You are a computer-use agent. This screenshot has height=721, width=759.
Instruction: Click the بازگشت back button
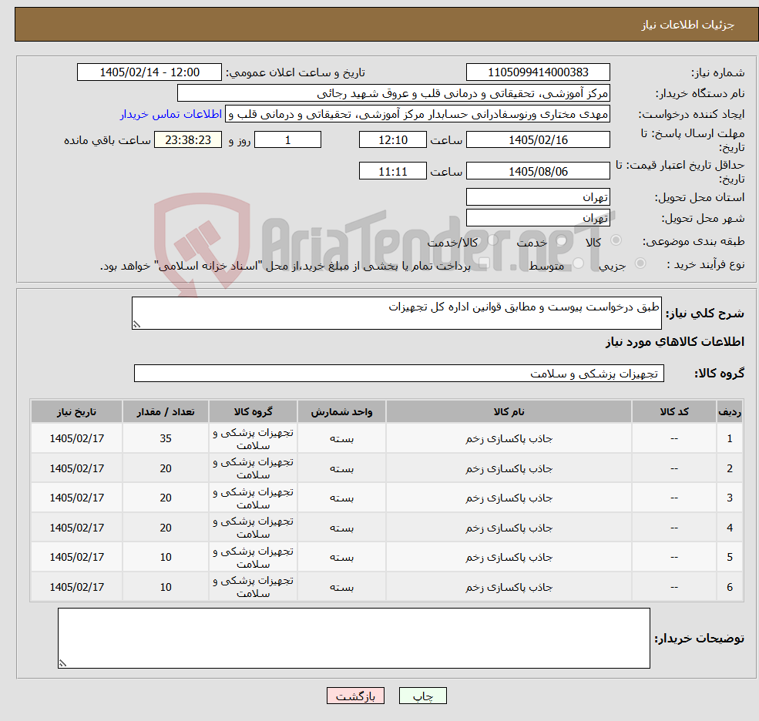coord(355,696)
